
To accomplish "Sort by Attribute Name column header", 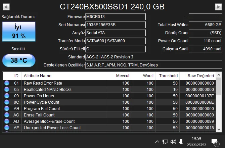I will pyautogui.click(x=64, y=76).
